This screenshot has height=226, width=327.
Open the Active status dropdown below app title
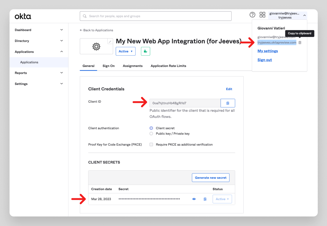click(126, 51)
